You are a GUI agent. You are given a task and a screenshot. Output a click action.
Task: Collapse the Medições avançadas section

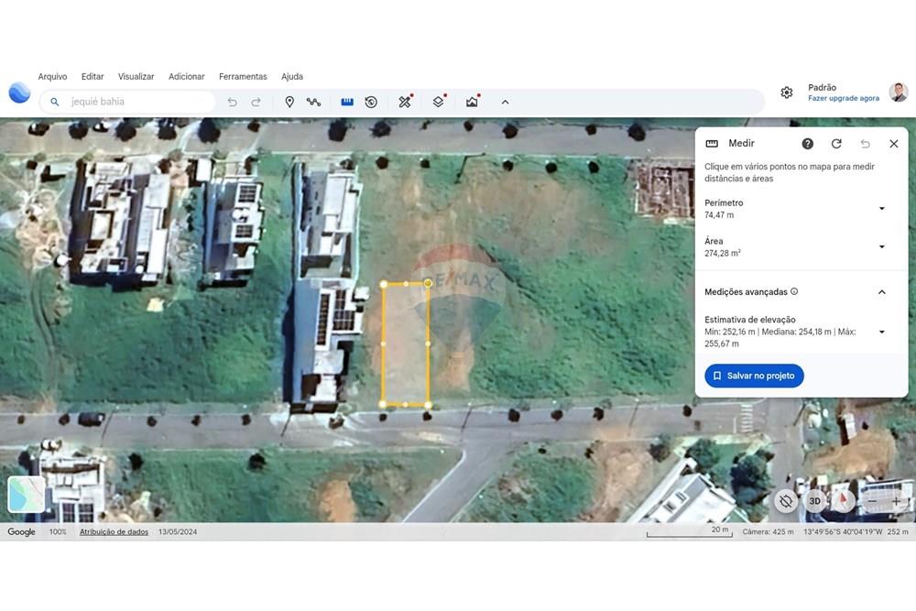[x=881, y=292]
